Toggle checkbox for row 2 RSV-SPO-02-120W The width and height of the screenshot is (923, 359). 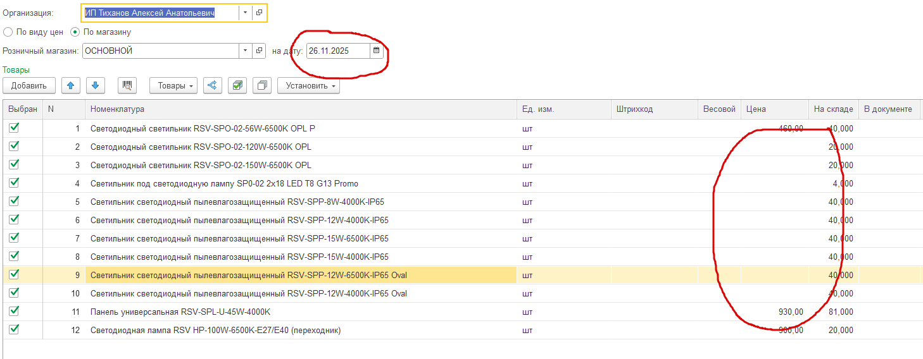click(15, 146)
